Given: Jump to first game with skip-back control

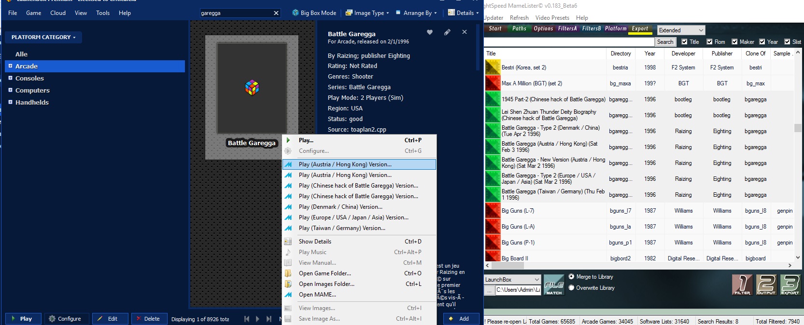Looking at the screenshot, I should click(247, 319).
